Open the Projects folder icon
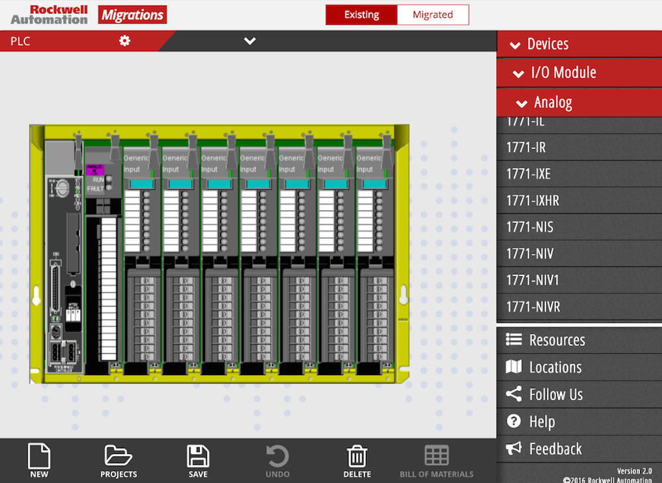The image size is (662, 483). (118, 457)
